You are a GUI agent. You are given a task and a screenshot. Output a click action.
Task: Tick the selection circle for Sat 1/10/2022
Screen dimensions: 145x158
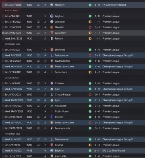tap(3, 83)
